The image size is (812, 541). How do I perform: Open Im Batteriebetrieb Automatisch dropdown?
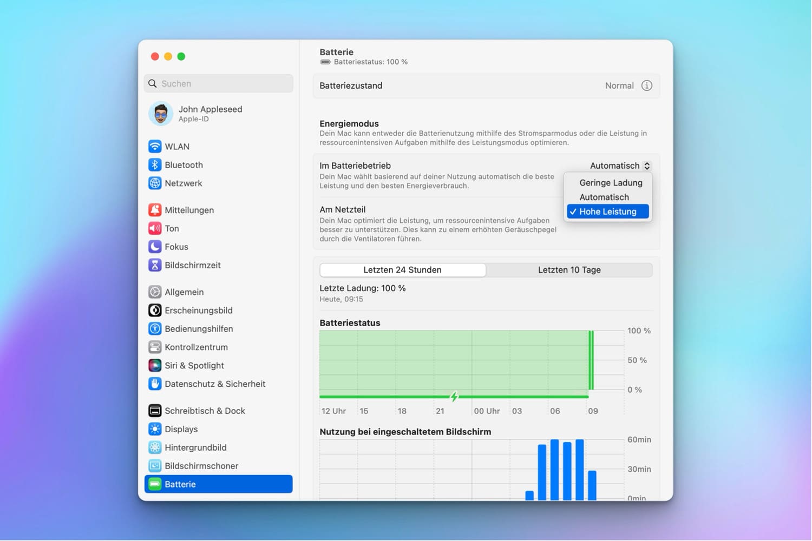tap(620, 166)
